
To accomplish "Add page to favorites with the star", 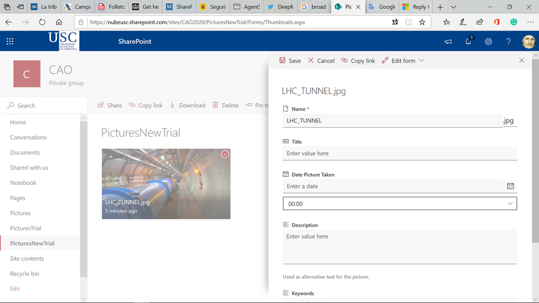I will [422, 22].
